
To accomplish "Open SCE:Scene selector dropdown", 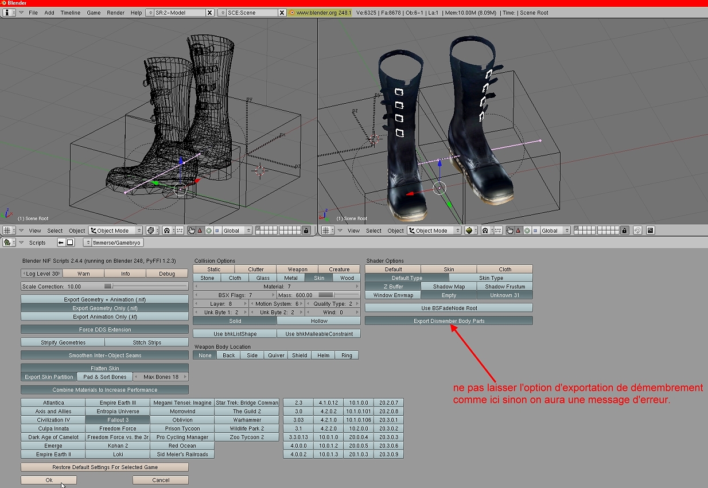I will click(222, 13).
